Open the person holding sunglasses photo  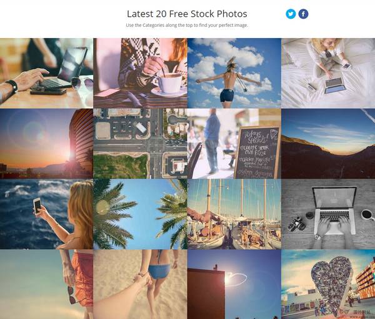(x=46, y=284)
